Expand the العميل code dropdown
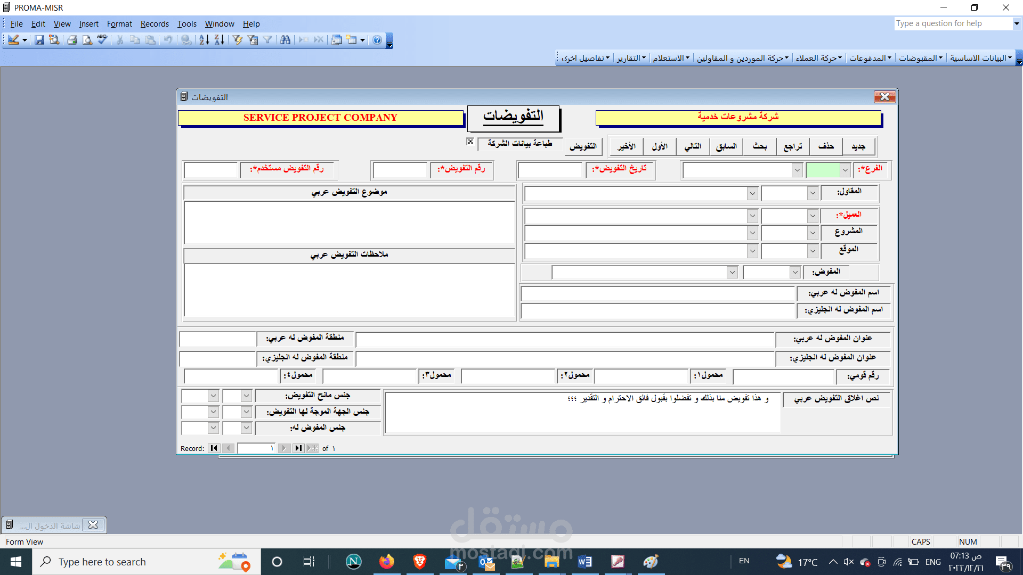The image size is (1023, 575). (813, 216)
